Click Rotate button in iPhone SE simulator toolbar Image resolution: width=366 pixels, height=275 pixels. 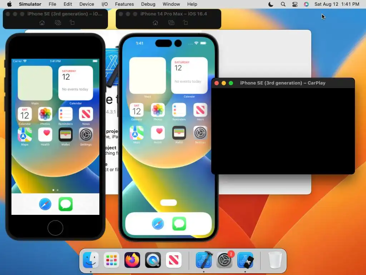coord(72,23)
